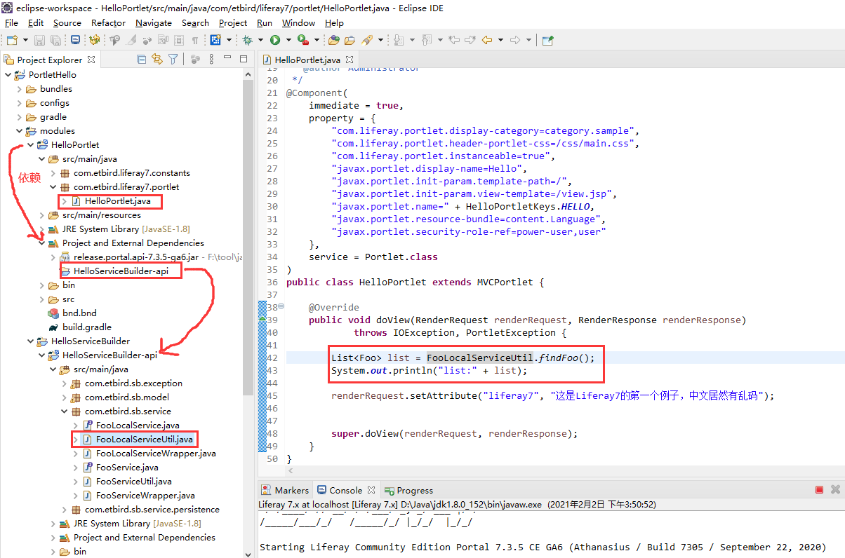The image size is (845, 558).
Task: Collapse the PortletHello project node
Action: tap(8, 74)
